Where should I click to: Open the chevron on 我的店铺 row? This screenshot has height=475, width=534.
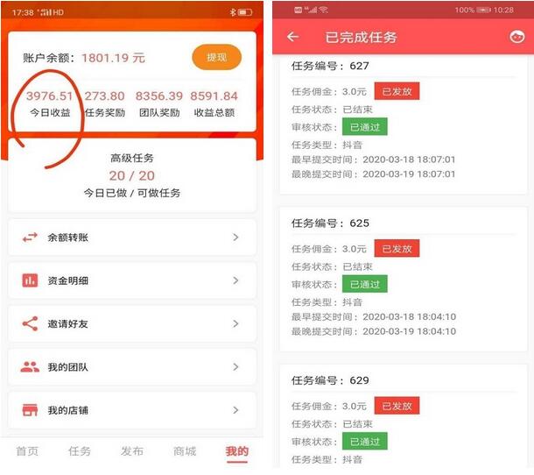(235, 410)
